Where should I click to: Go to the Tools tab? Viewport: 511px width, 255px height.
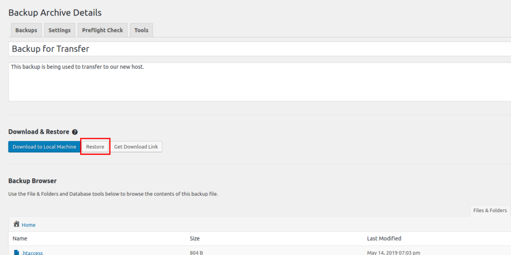click(141, 30)
